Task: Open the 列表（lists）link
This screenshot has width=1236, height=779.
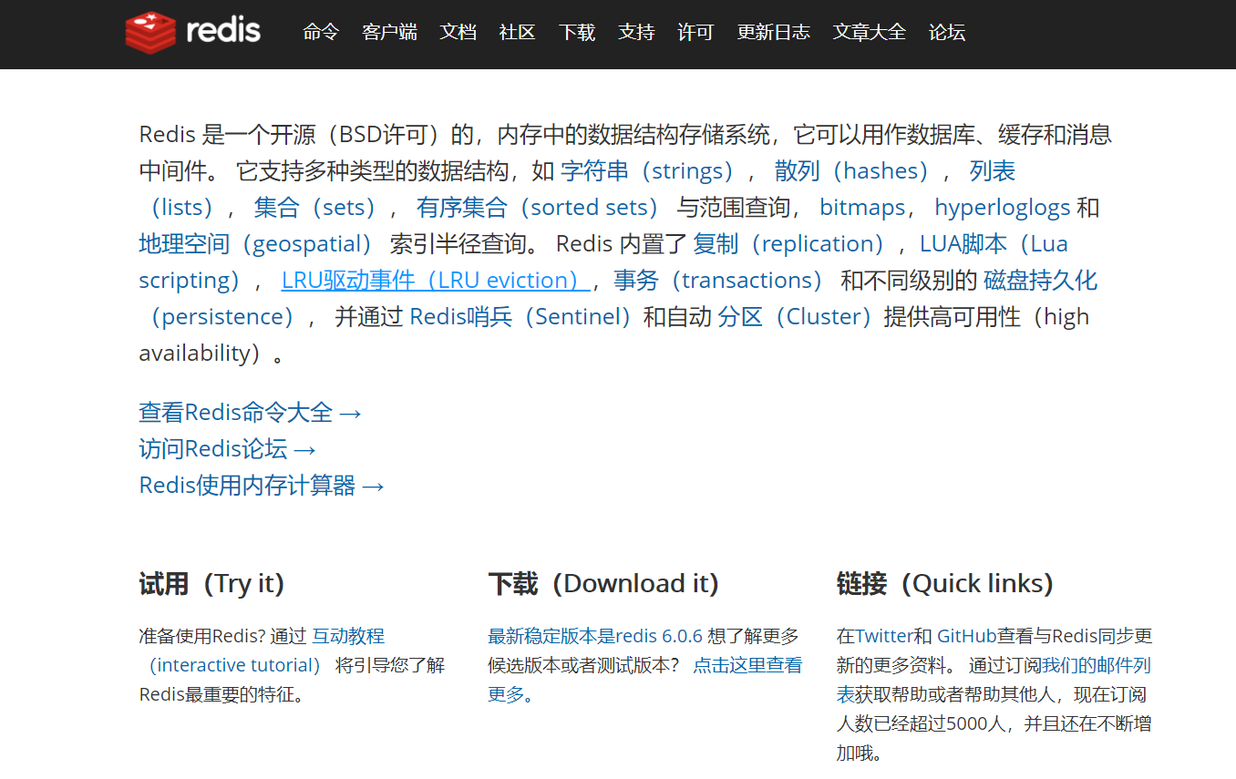Action: click(x=992, y=171)
